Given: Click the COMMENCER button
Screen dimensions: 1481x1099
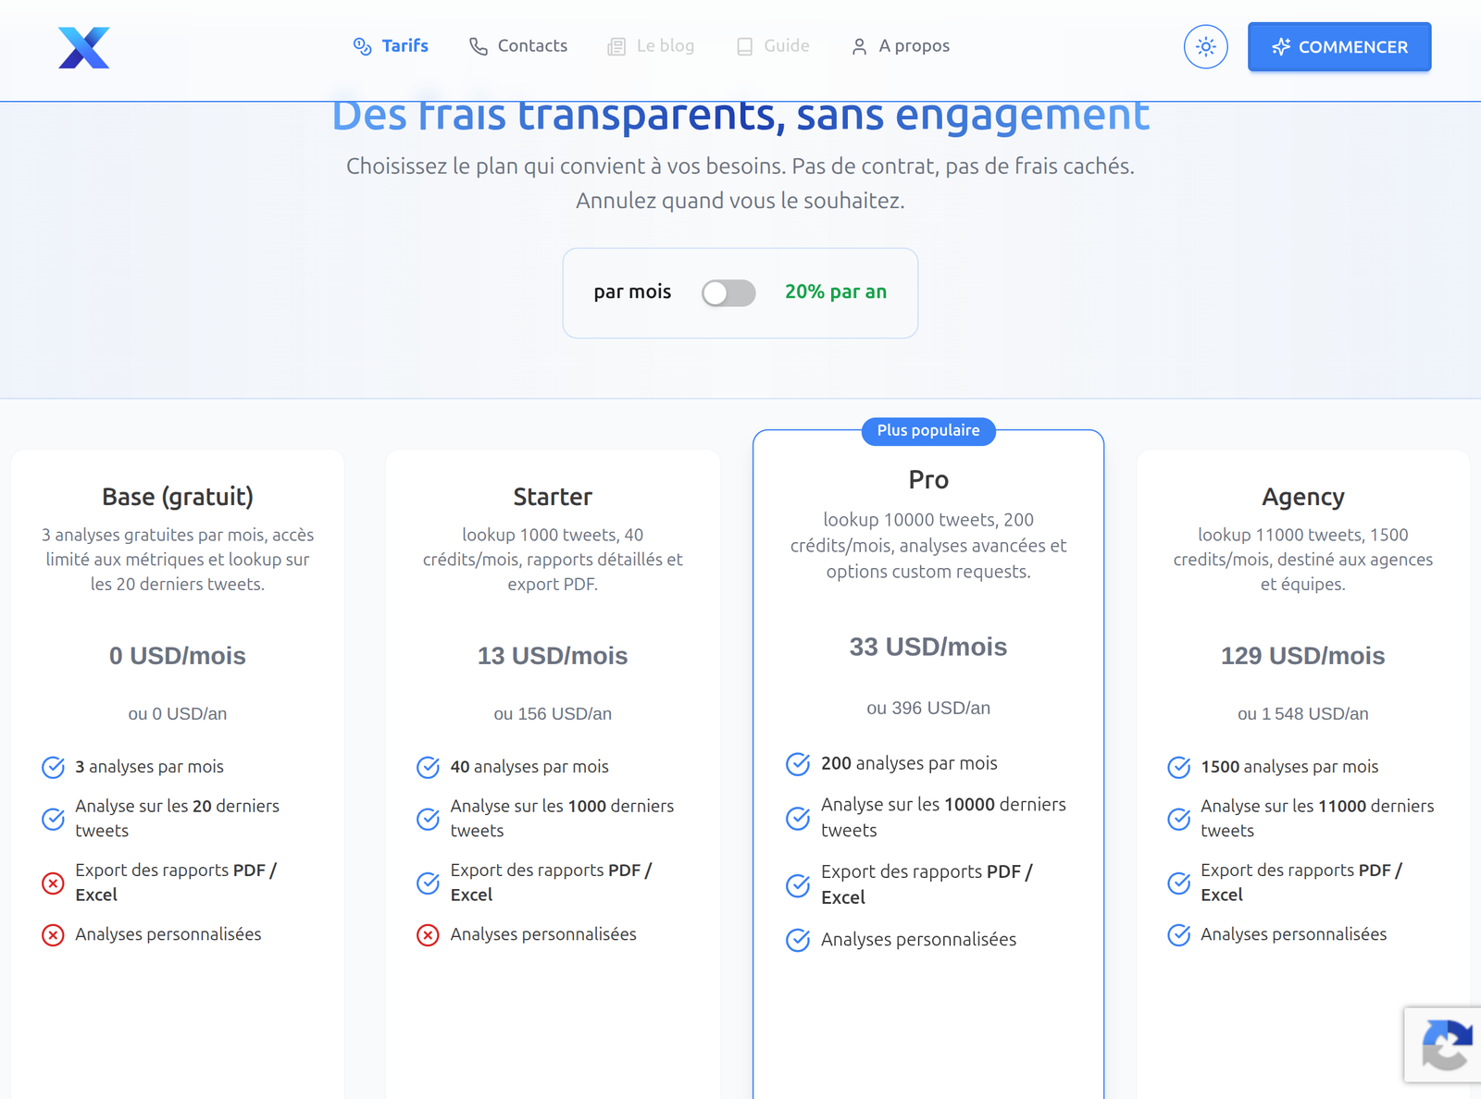Looking at the screenshot, I should tap(1339, 47).
